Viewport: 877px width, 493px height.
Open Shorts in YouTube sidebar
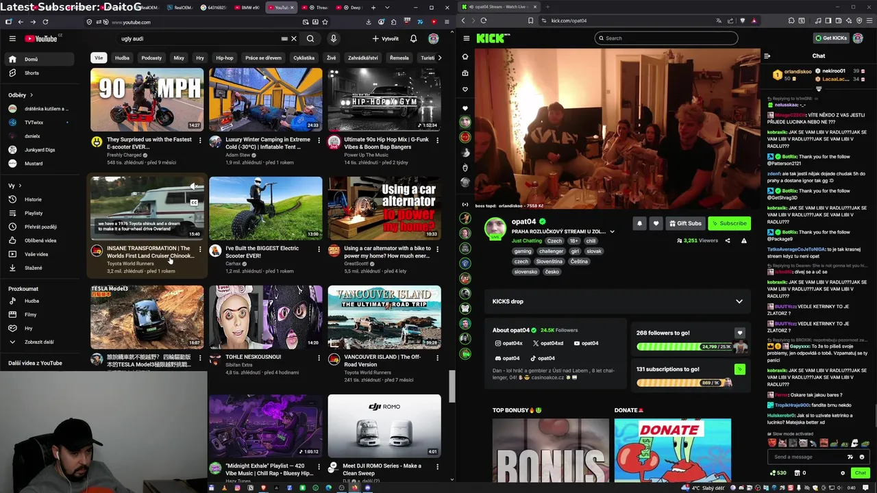click(x=40, y=73)
